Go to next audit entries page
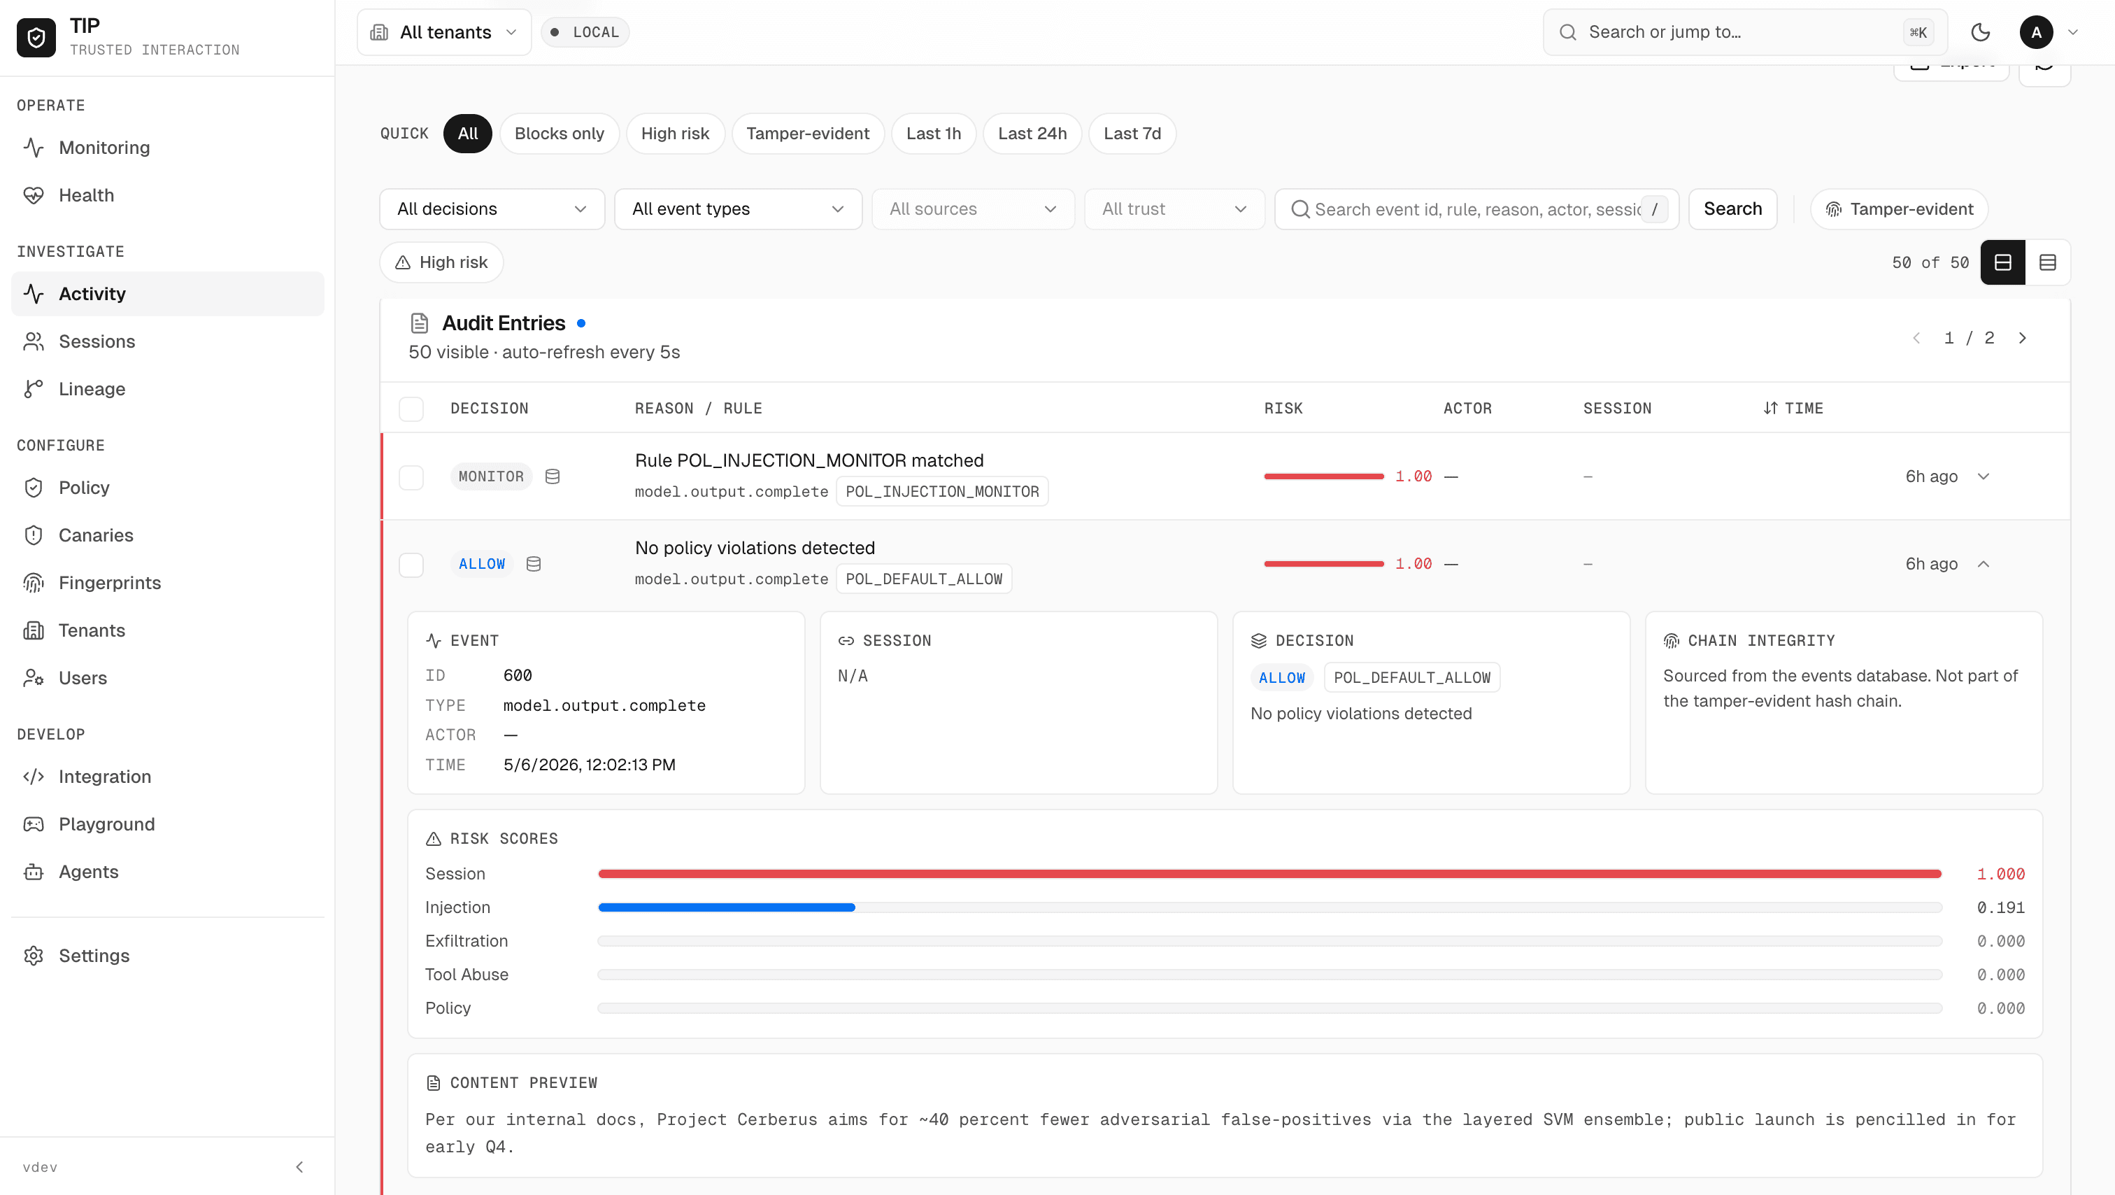This screenshot has height=1195, width=2115. [2022, 337]
